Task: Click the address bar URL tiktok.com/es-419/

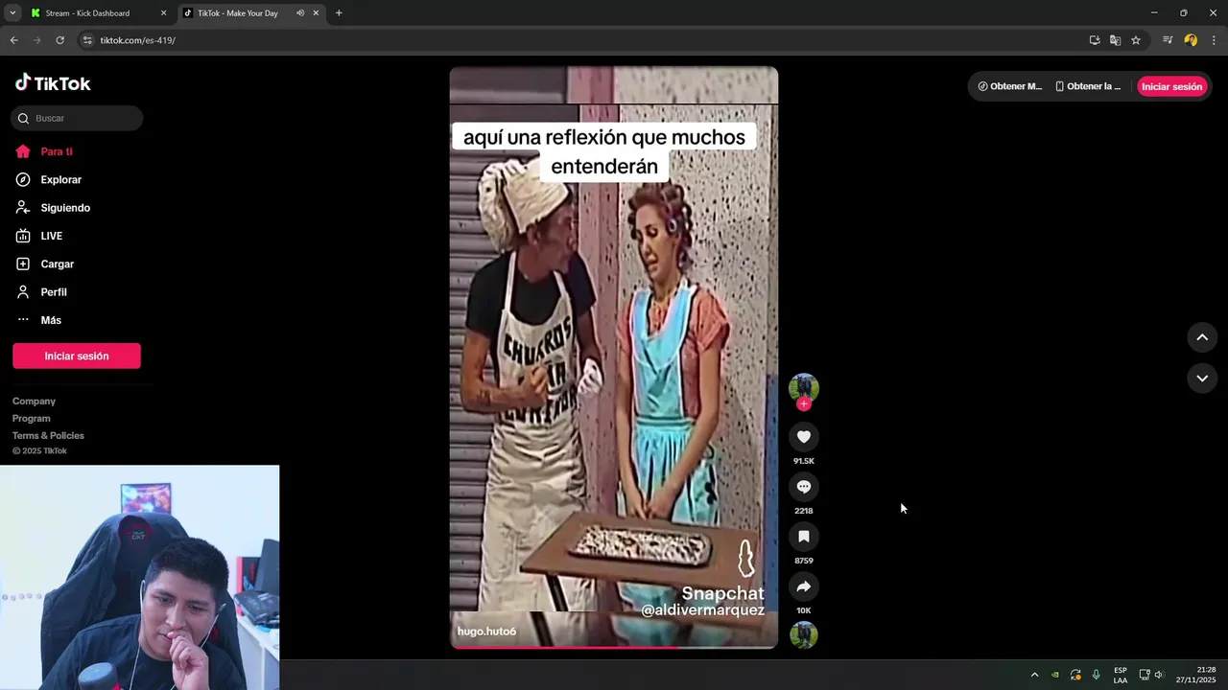Action: [x=138, y=40]
